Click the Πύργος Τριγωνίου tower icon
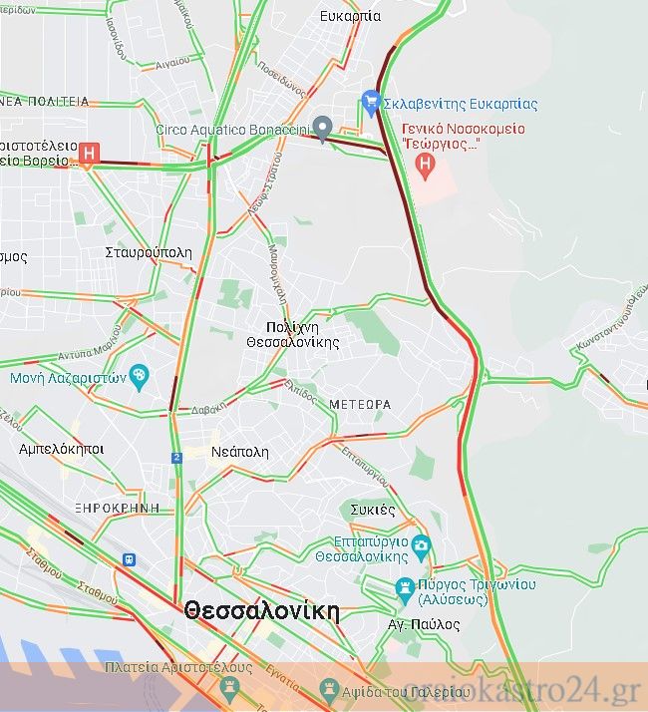Viewport: 648px width, 712px height. point(404,590)
